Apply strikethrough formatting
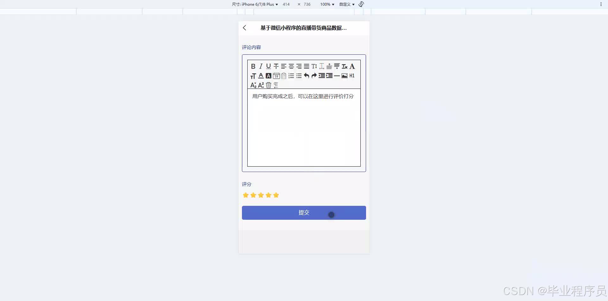This screenshot has width=608, height=301. (276, 66)
